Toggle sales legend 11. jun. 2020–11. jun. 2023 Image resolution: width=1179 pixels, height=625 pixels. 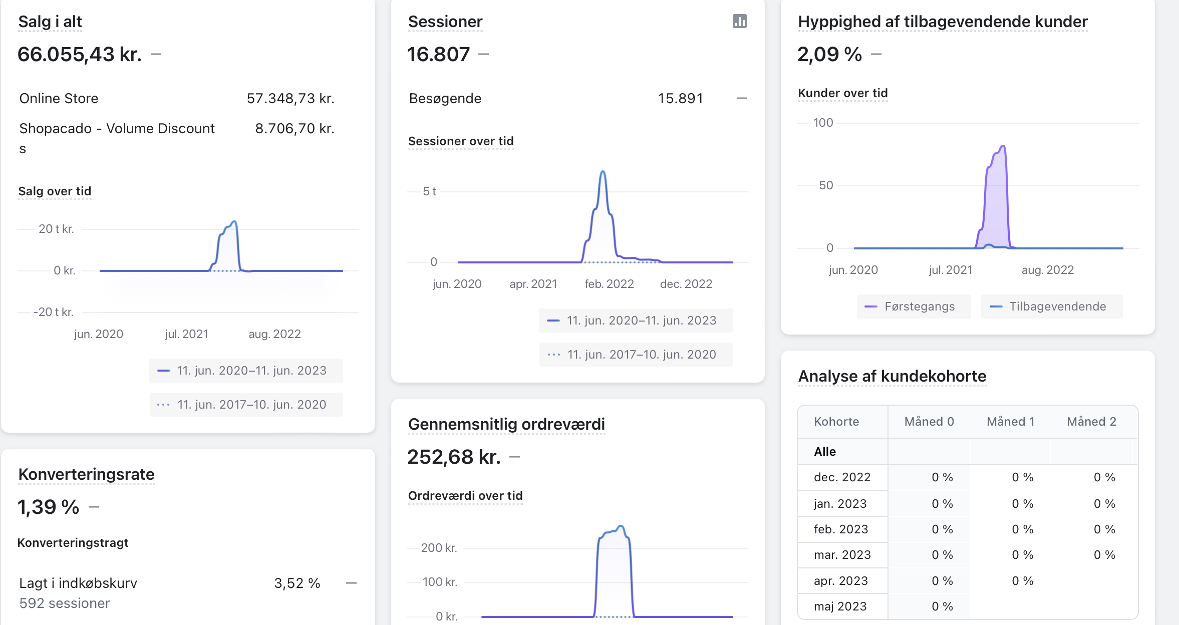click(x=246, y=371)
